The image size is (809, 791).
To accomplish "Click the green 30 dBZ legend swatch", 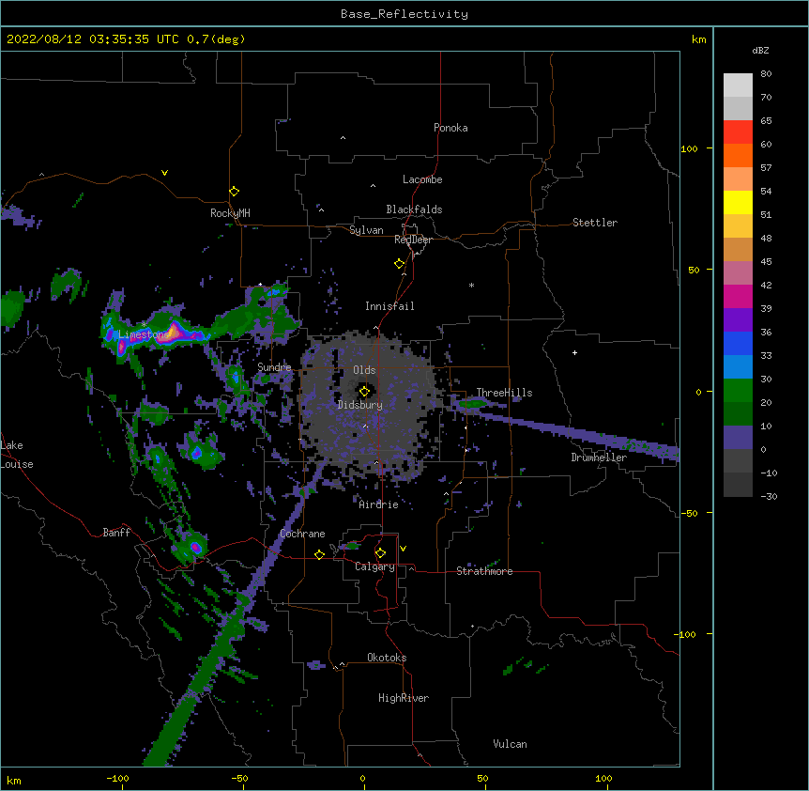I will (x=738, y=391).
